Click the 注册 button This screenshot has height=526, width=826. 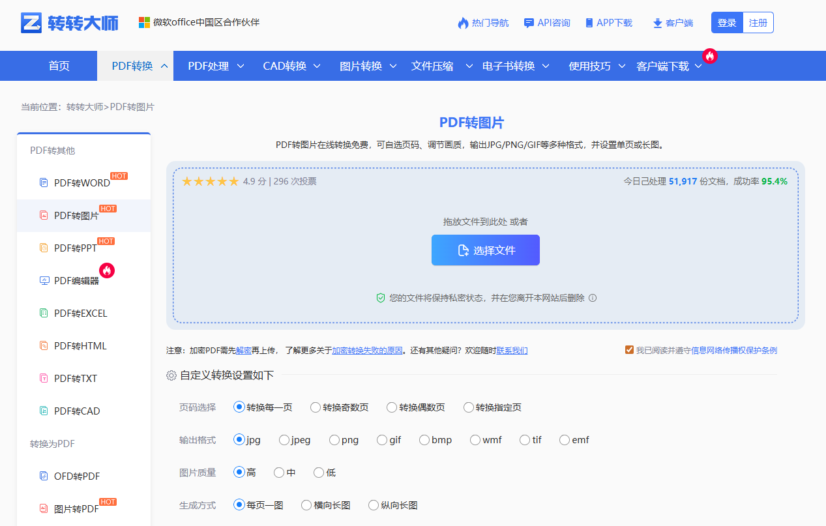pos(758,23)
